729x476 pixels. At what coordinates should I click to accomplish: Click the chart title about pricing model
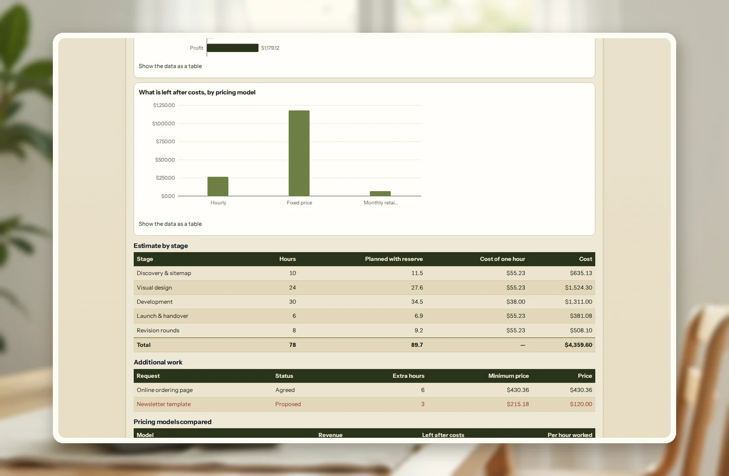pyautogui.click(x=197, y=92)
